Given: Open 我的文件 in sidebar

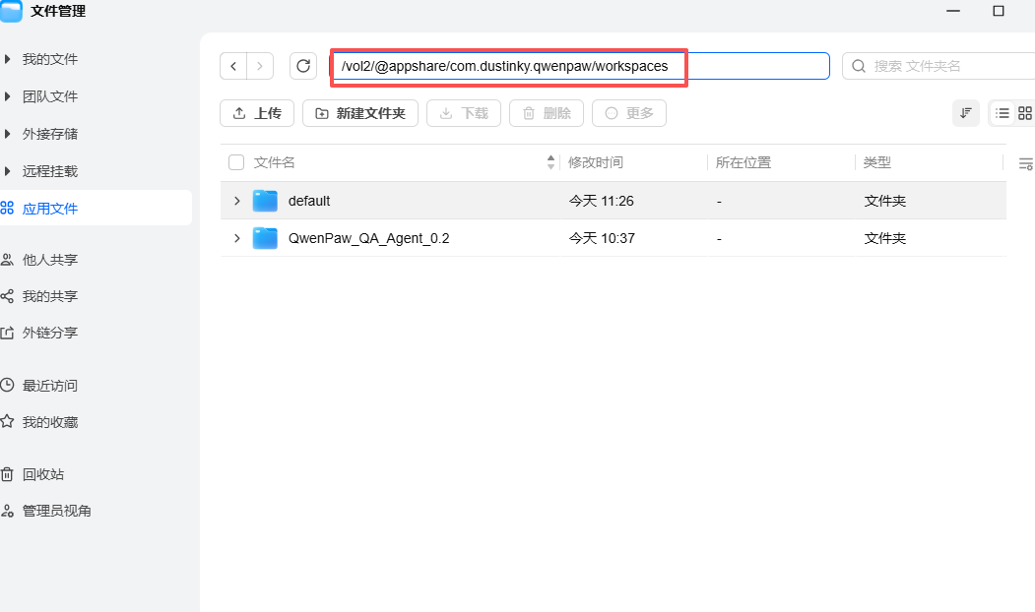Looking at the screenshot, I should (x=50, y=59).
